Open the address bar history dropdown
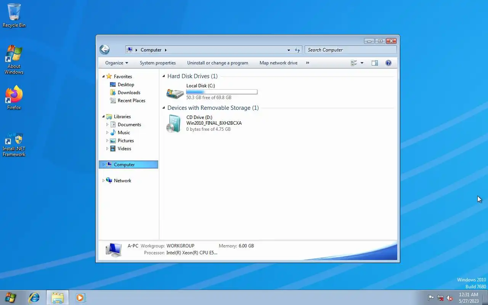Screen dimensions: 488x305 289,50
